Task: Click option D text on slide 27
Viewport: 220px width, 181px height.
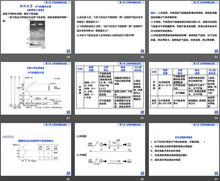Action: [165, 160]
